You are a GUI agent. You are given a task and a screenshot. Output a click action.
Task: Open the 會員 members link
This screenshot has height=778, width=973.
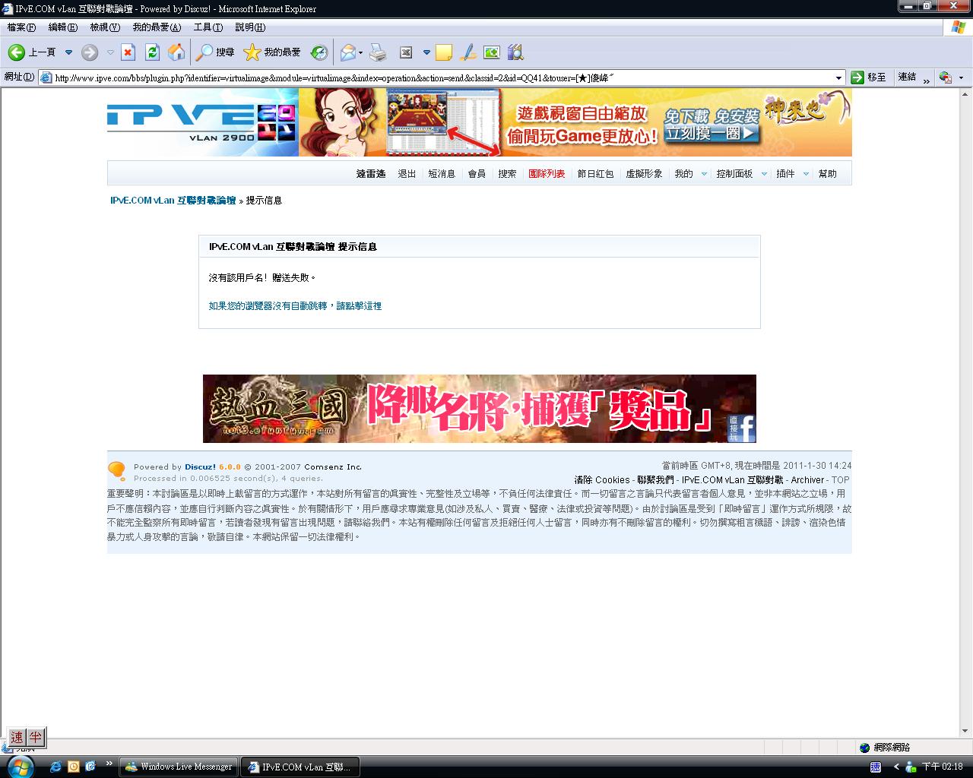(x=477, y=174)
